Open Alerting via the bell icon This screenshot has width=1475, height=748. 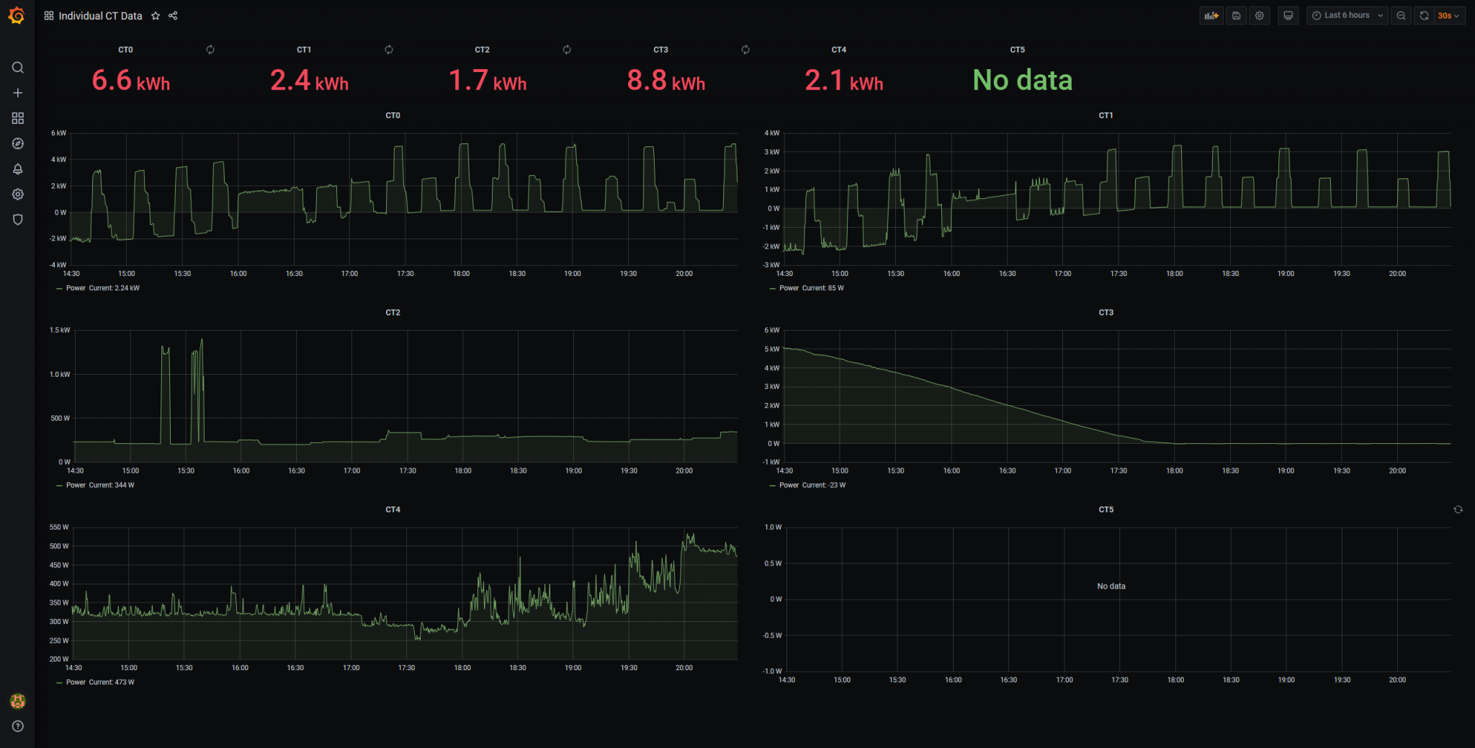(x=18, y=169)
